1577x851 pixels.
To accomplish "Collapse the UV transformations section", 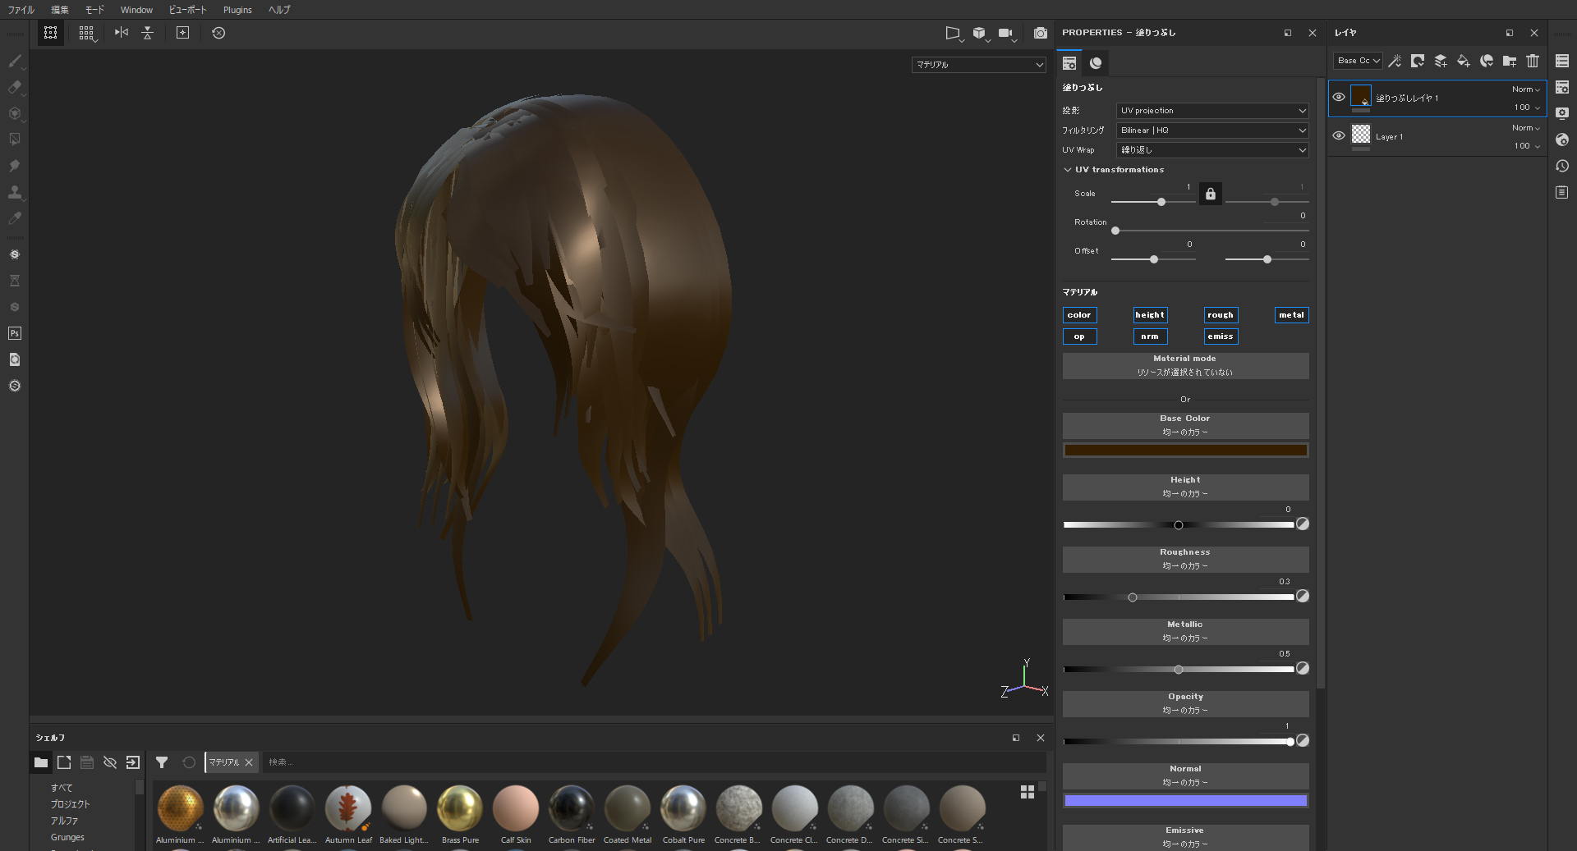I will (x=1067, y=170).
